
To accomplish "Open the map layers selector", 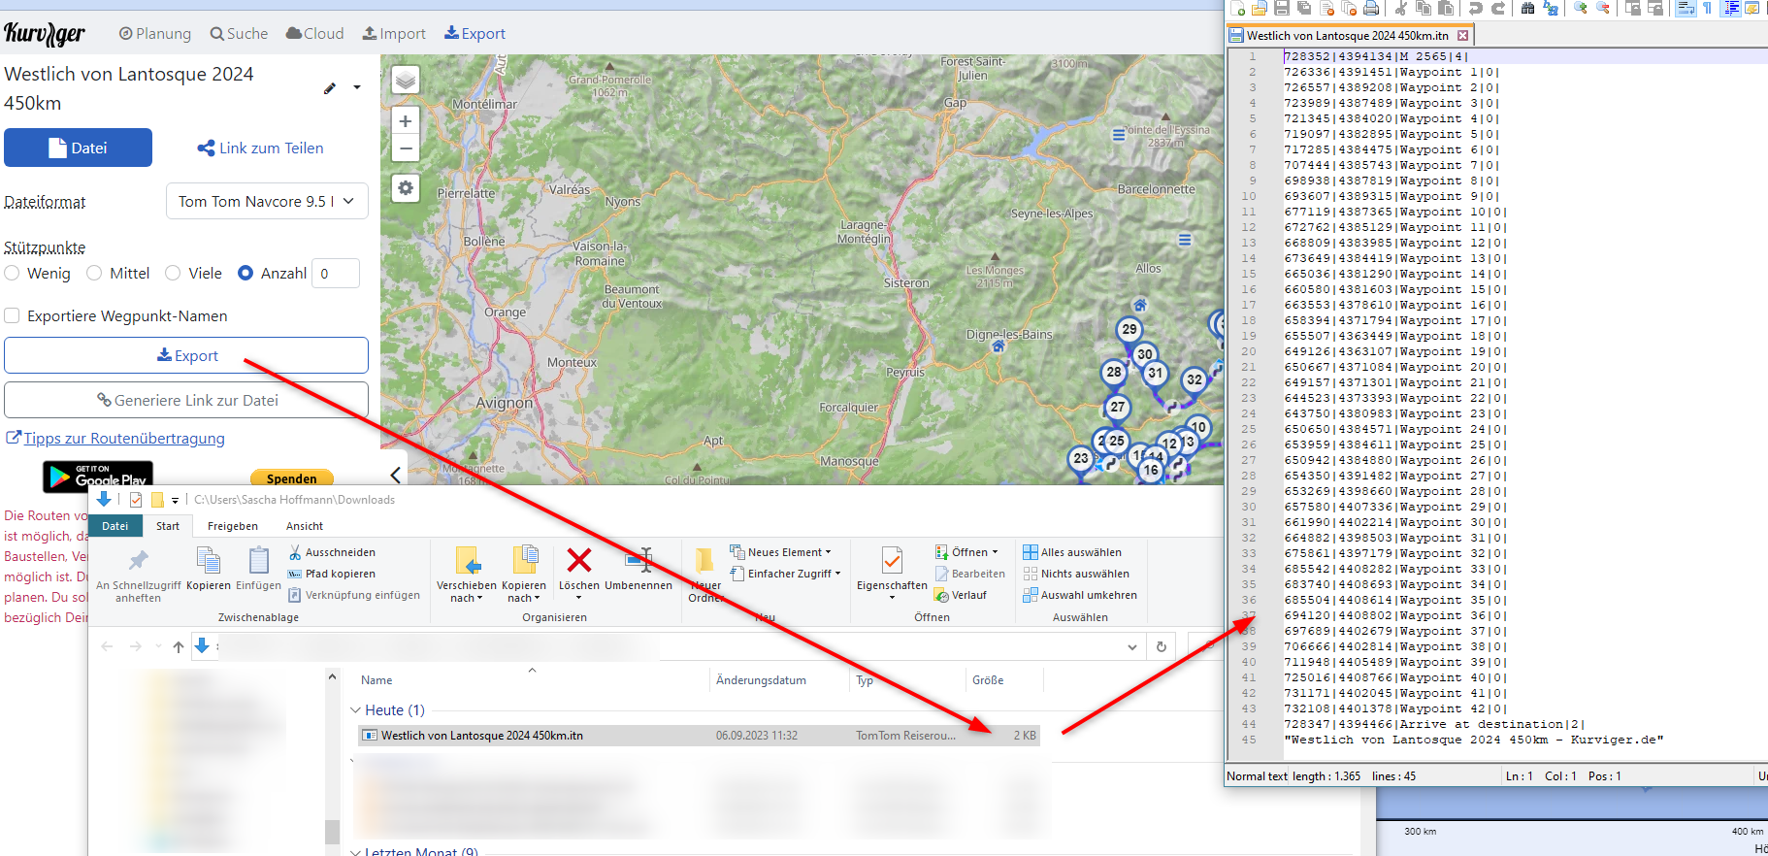I will [406, 80].
